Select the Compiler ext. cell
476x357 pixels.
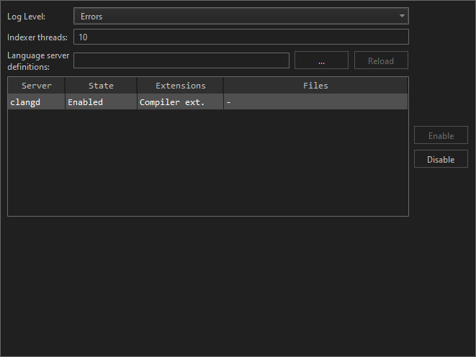pyautogui.click(x=180, y=102)
